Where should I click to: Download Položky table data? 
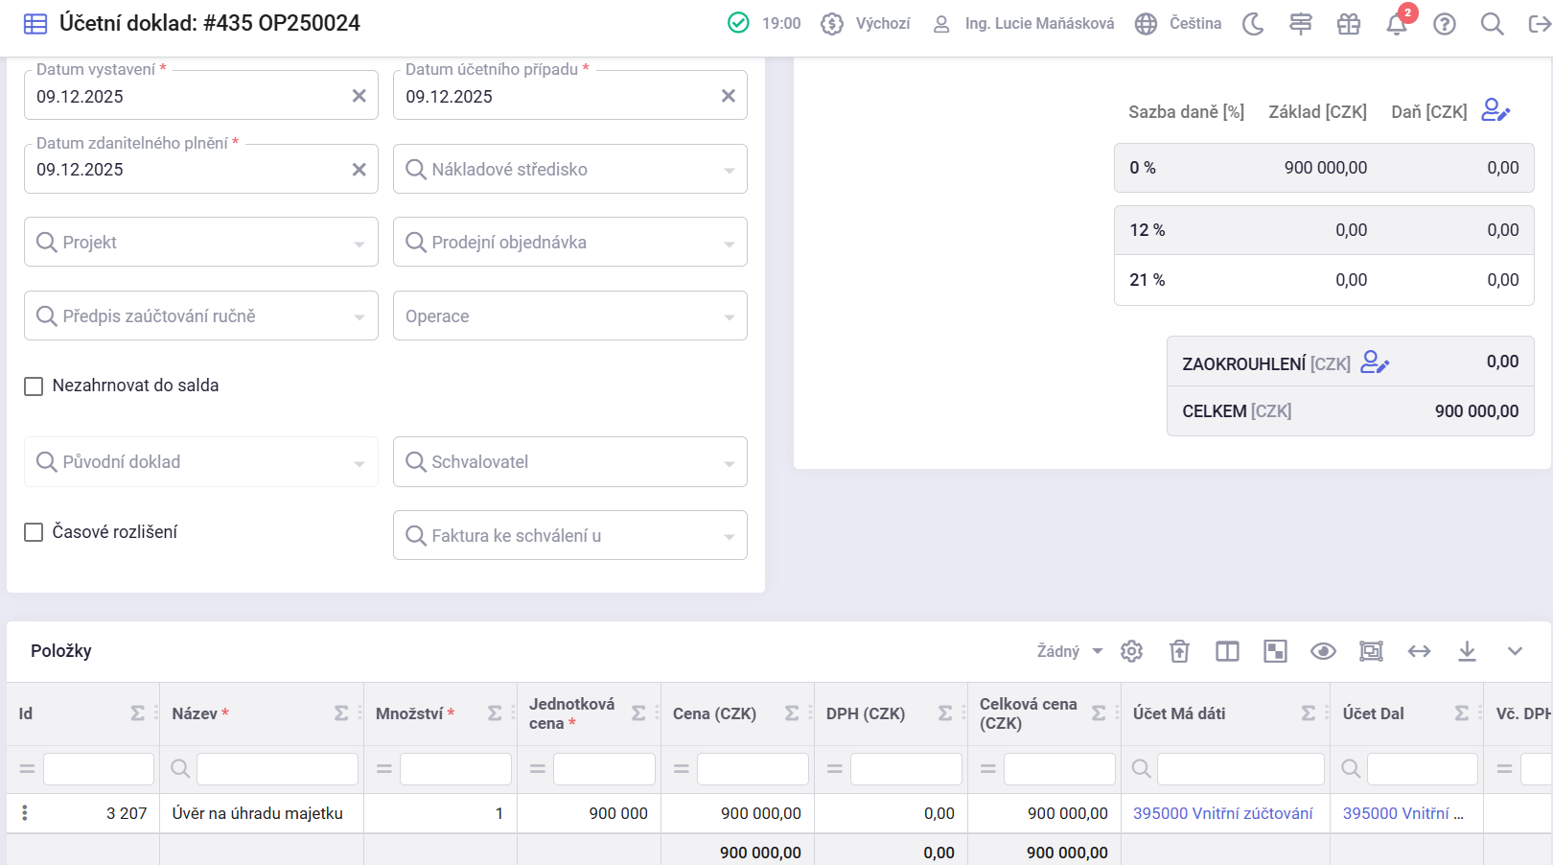(1467, 651)
